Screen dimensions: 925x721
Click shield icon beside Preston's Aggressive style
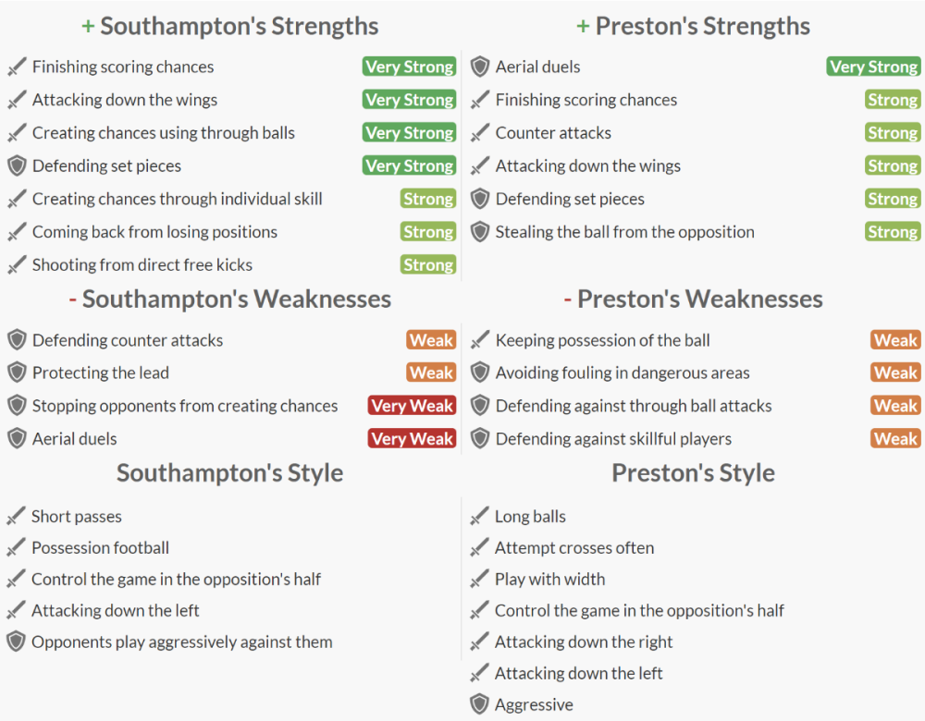pyautogui.click(x=479, y=704)
